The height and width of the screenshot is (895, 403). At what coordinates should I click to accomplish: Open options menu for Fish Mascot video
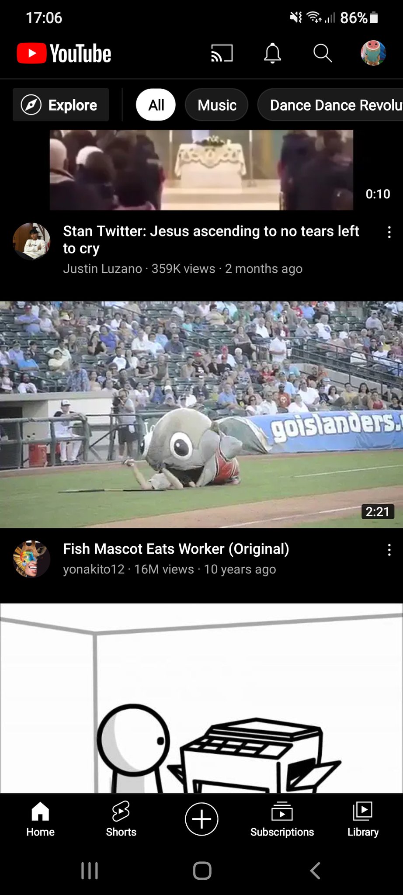(389, 550)
